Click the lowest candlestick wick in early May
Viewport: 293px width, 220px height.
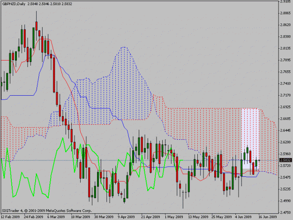(x=183, y=200)
